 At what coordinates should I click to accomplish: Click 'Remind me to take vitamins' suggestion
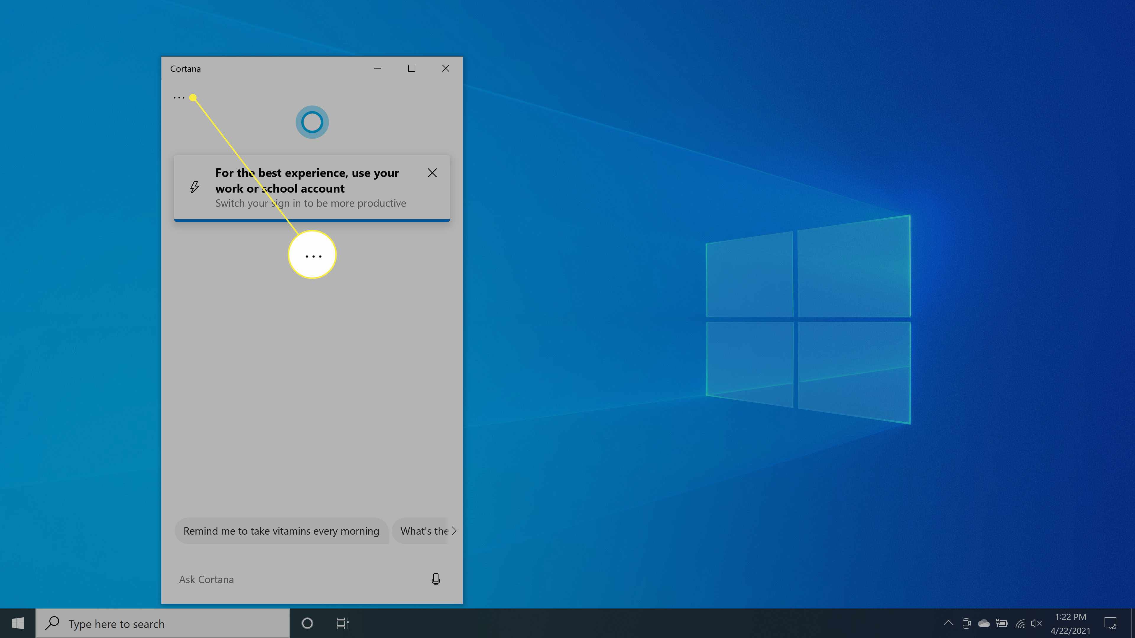(x=280, y=530)
